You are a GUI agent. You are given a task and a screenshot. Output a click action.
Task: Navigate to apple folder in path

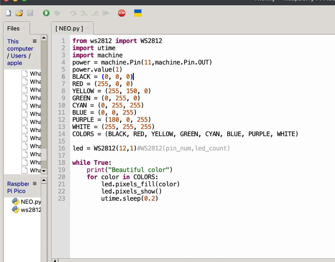15,63
